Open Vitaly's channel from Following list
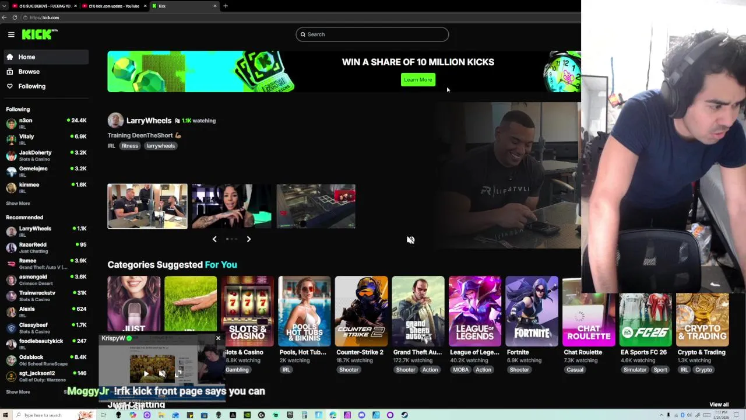746x420 pixels. click(46, 139)
